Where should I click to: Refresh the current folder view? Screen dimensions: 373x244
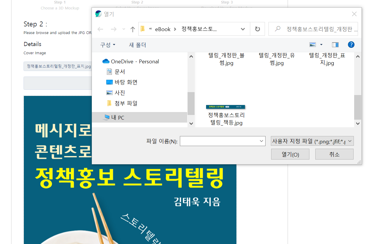(x=257, y=29)
